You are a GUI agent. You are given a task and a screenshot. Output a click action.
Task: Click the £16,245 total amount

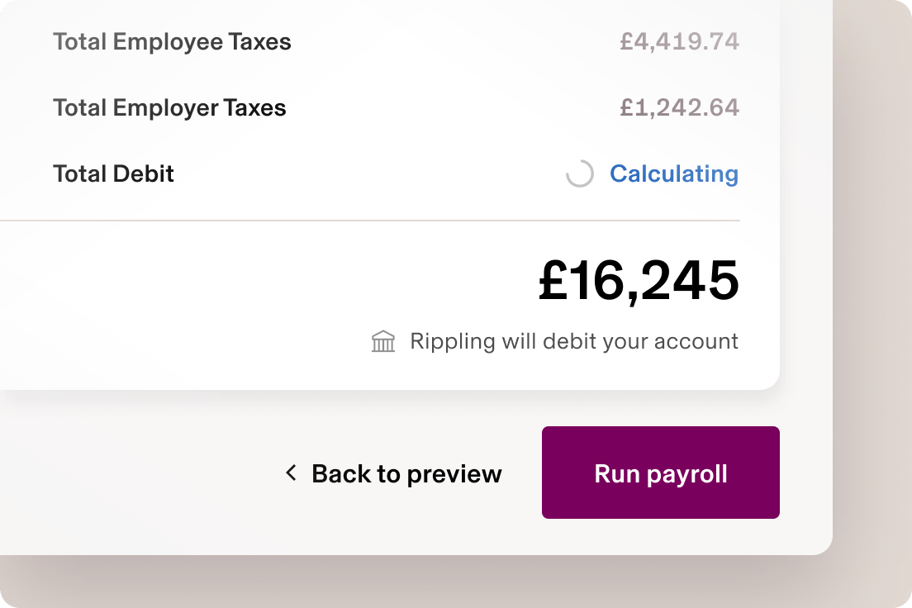636,281
